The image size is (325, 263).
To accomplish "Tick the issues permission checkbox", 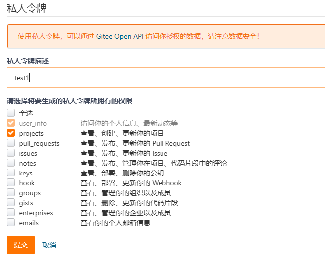I will (11, 153).
